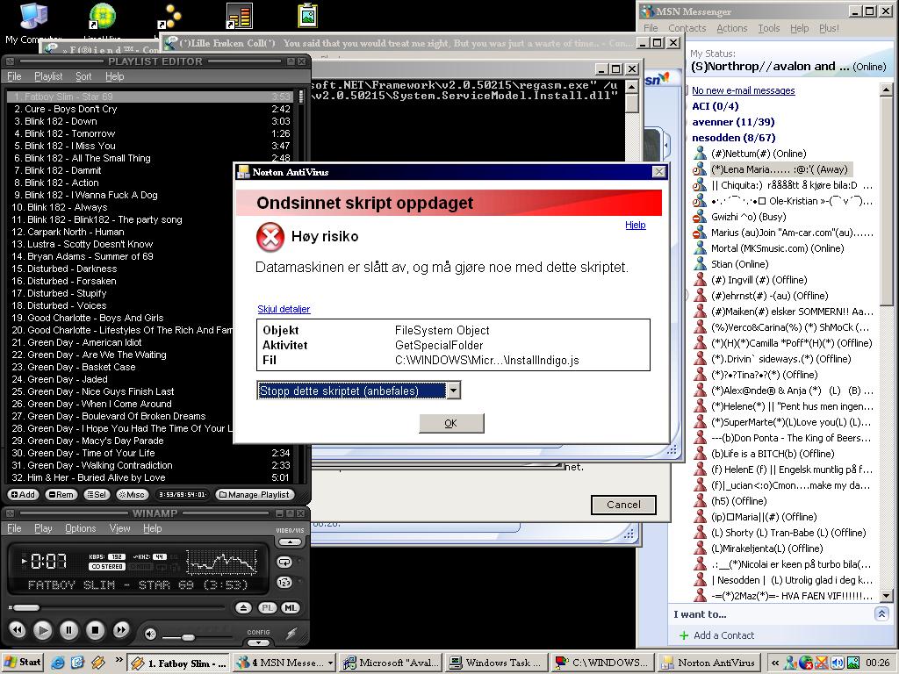Open the Hjelp link in Norton dialog

636,225
